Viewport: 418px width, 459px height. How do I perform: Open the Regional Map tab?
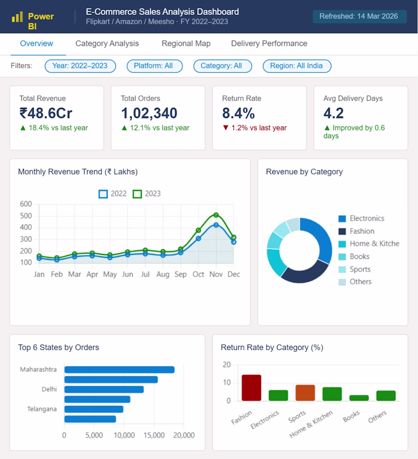point(186,44)
